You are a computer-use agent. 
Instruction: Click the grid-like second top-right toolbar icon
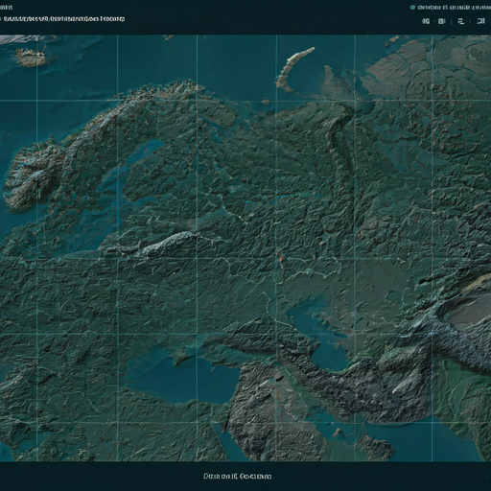click(x=441, y=21)
